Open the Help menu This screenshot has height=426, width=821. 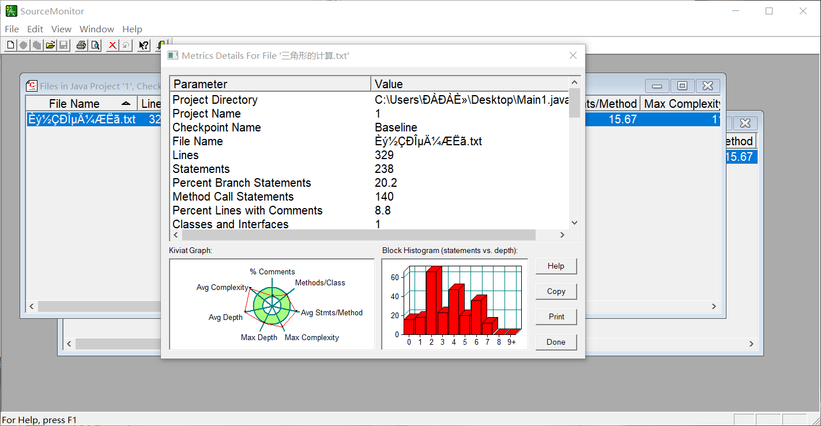[132, 29]
